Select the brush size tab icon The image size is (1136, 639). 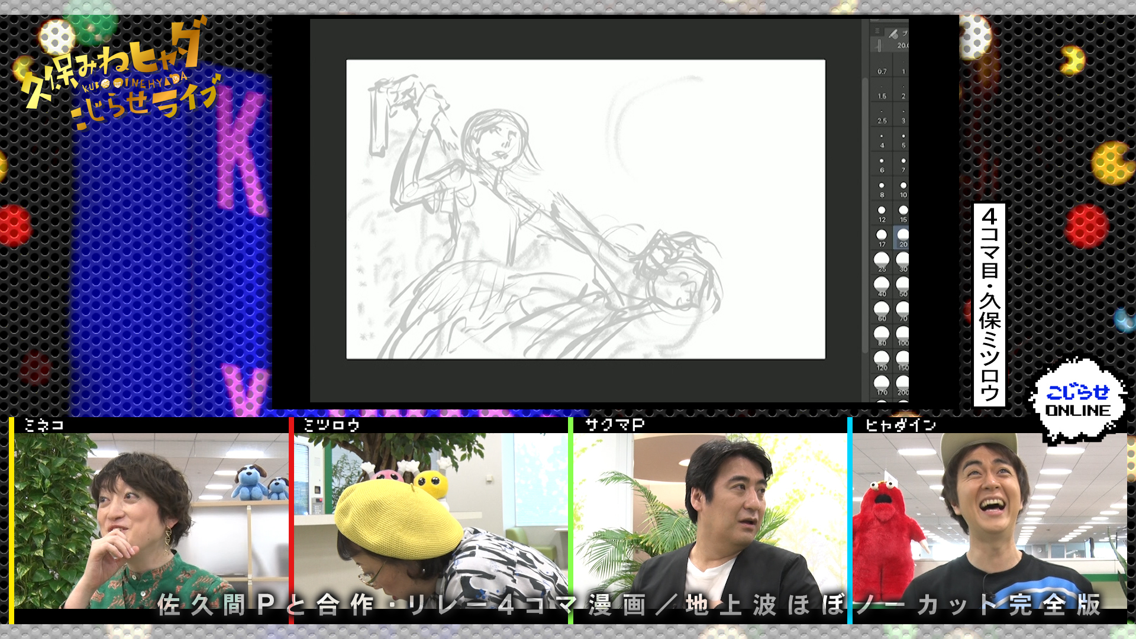pyautogui.click(x=893, y=34)
